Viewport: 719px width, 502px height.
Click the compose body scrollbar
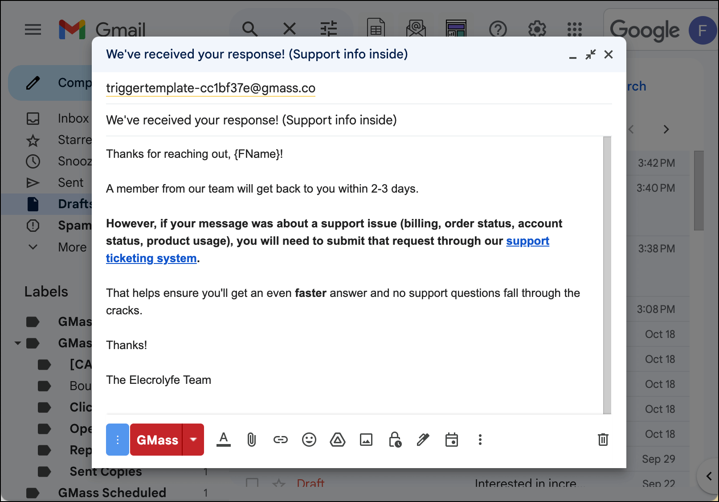(x=607, y=275)
